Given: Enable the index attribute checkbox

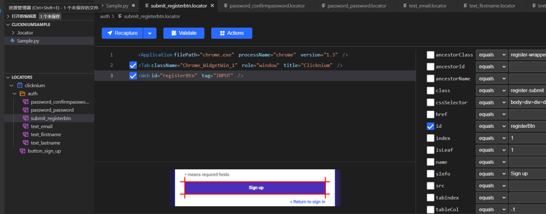Looking at the screenshot, I should pos(430,138).
